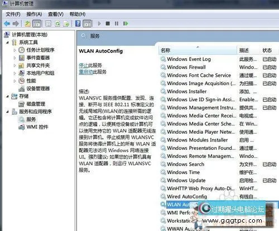The width and height of the screenshot is (279, 231).
Task: Expand the 本地用户和组 node
Action: (x=15, y=73)
